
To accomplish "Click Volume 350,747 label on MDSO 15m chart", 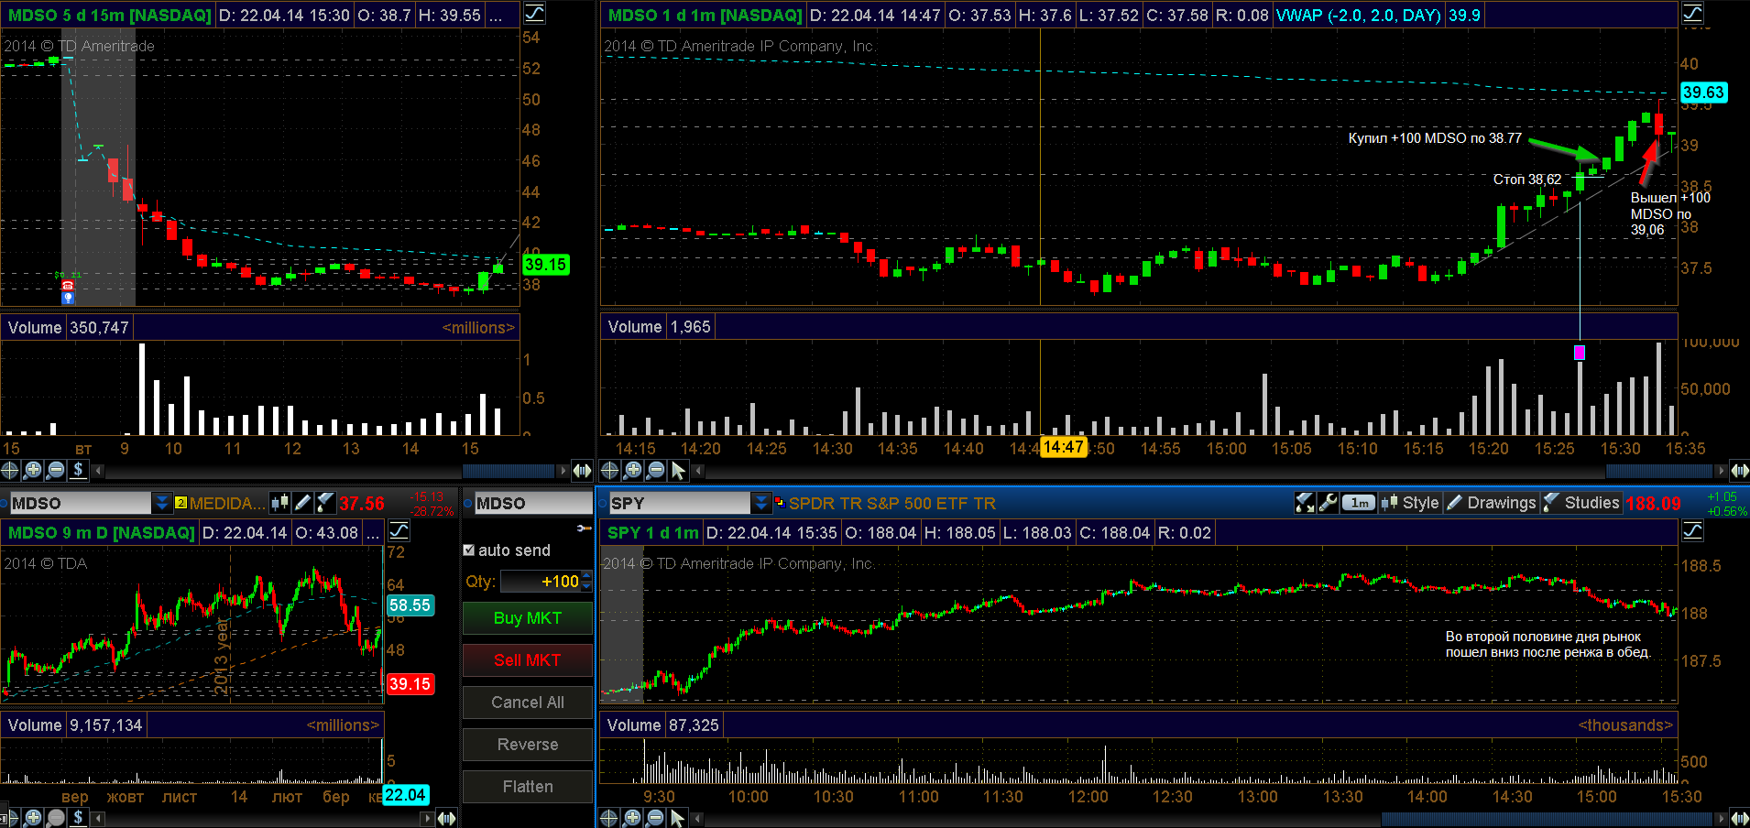I will [x=69, y=328].
